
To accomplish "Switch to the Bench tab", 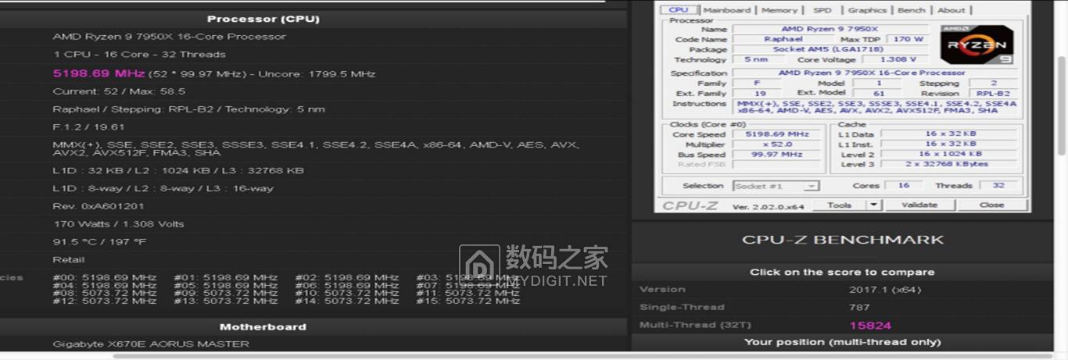I will pos(911,10).
